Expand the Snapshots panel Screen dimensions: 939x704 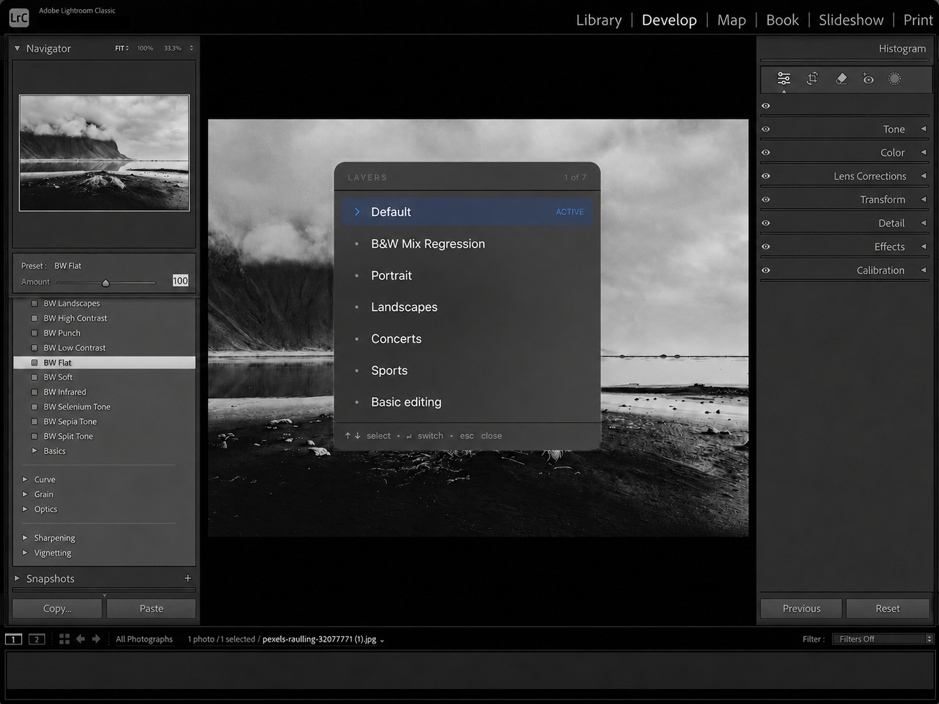click(x=18, y=578)
